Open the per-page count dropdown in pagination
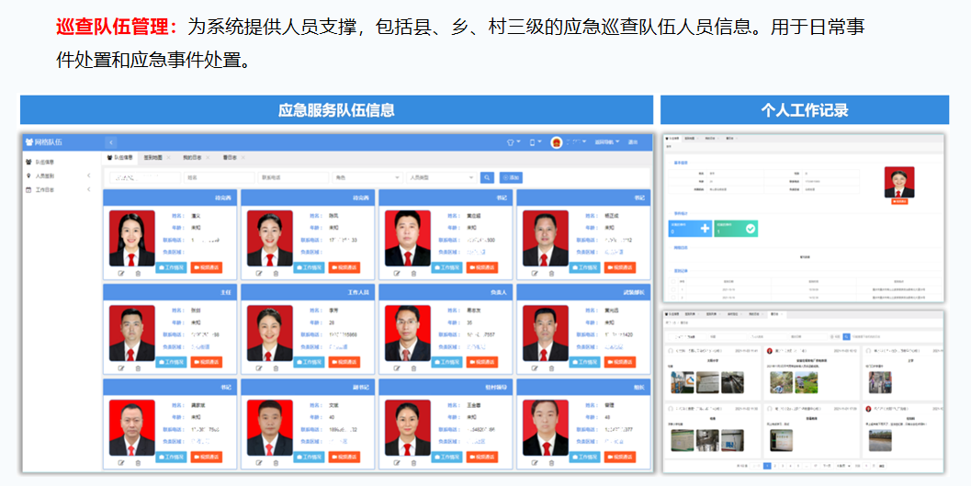 coord(841,466)
